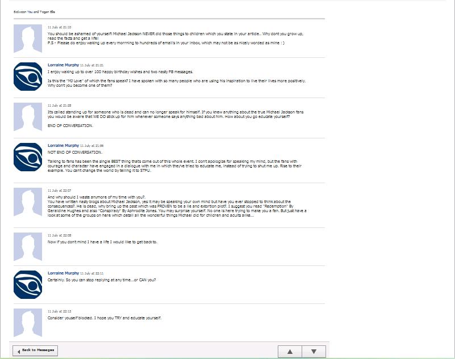Click eye logo avatar beside 21:21 message
The width and height of the screenshot is (455, 359).
pyautogui.click(x=28, y=77)
